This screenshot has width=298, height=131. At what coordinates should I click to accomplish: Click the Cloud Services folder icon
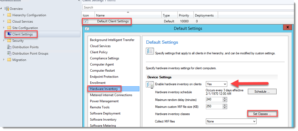pyautogui.click(x=9, y=22)
